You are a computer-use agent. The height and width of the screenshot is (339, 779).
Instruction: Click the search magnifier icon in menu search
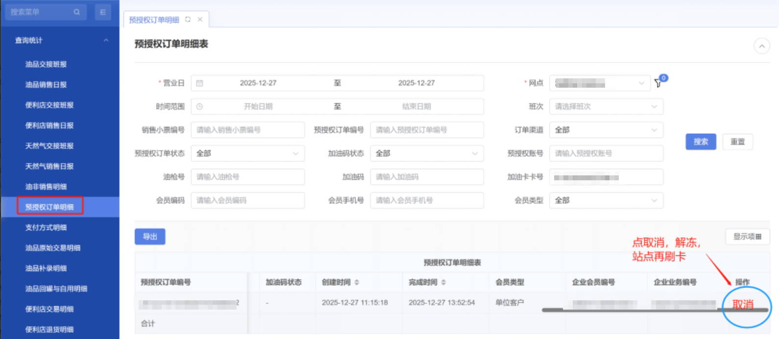pyautogui.click(x=77, y=12)
